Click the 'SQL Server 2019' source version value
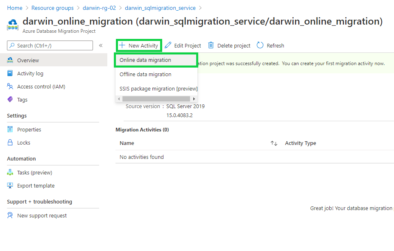 click(186, 106)
